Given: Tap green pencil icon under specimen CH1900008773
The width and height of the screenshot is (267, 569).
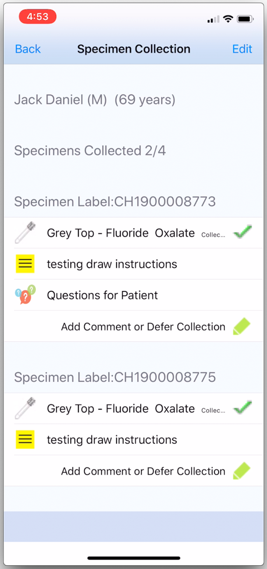Looking at the screenshot, I should tap(241, 326).
